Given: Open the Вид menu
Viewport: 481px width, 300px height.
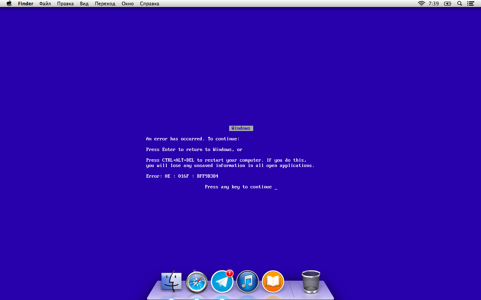Looking at the screenshot, I should (x=84, y=4).
